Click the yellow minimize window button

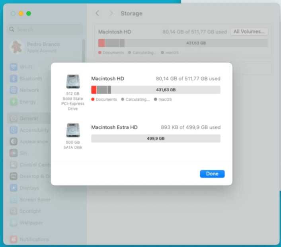pos(21,14)
